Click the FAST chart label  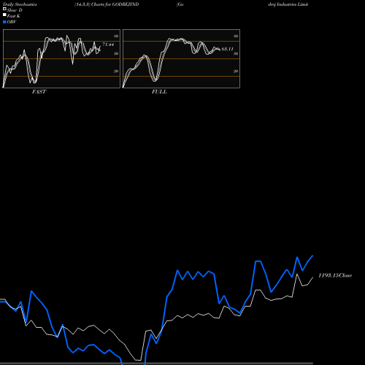[x=39, y=92]
